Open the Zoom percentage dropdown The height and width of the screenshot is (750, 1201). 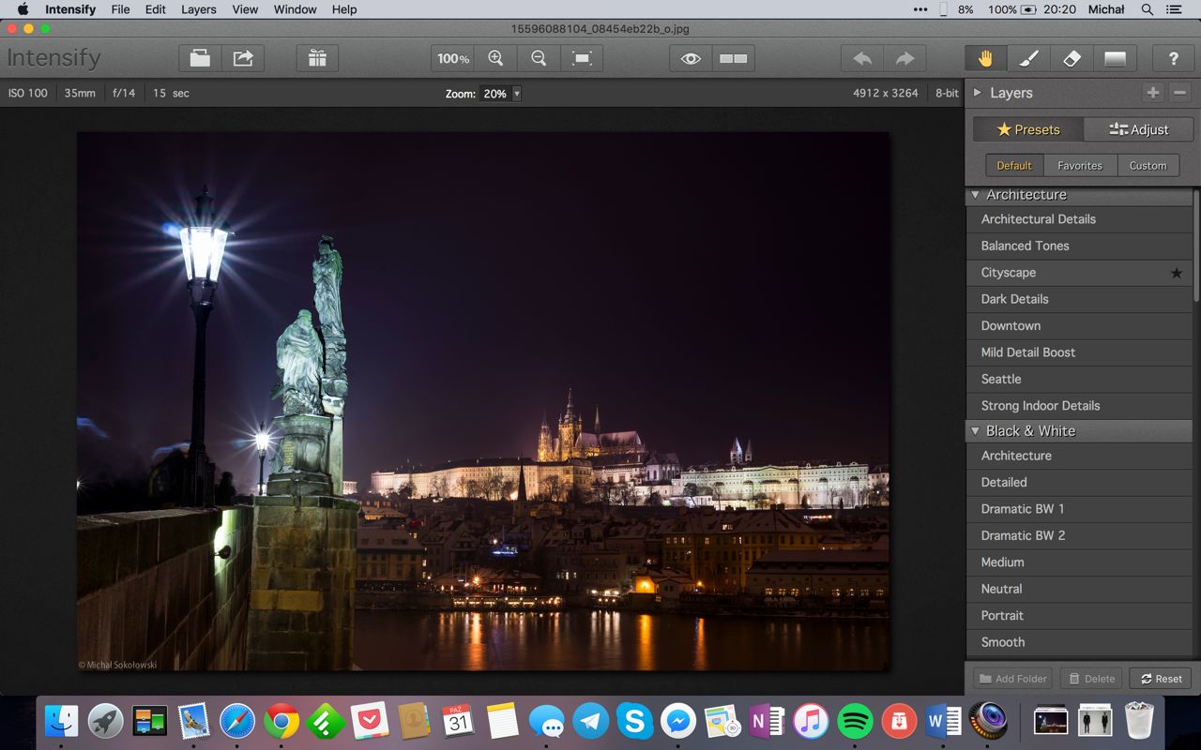coord(516,94)
